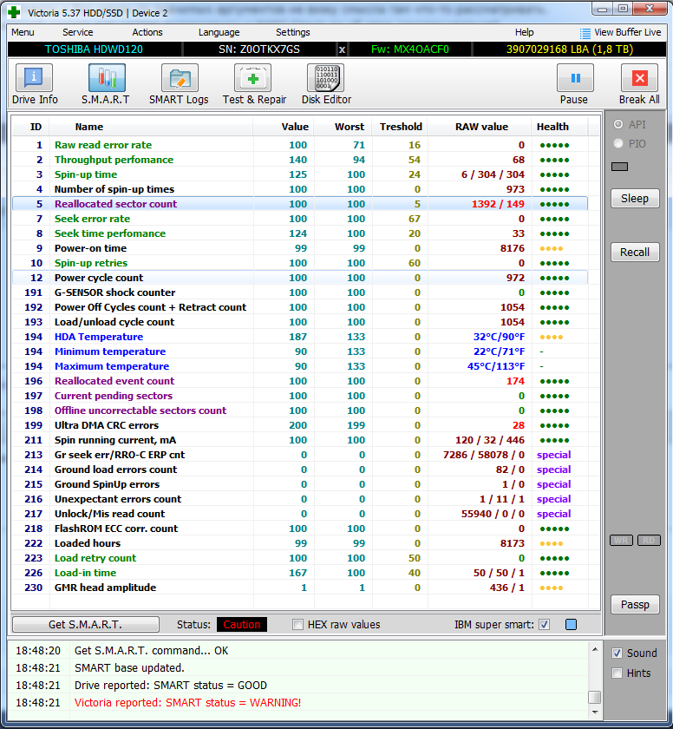Open SMART Logs
The image size is (673, 729).
pos(179,84)
